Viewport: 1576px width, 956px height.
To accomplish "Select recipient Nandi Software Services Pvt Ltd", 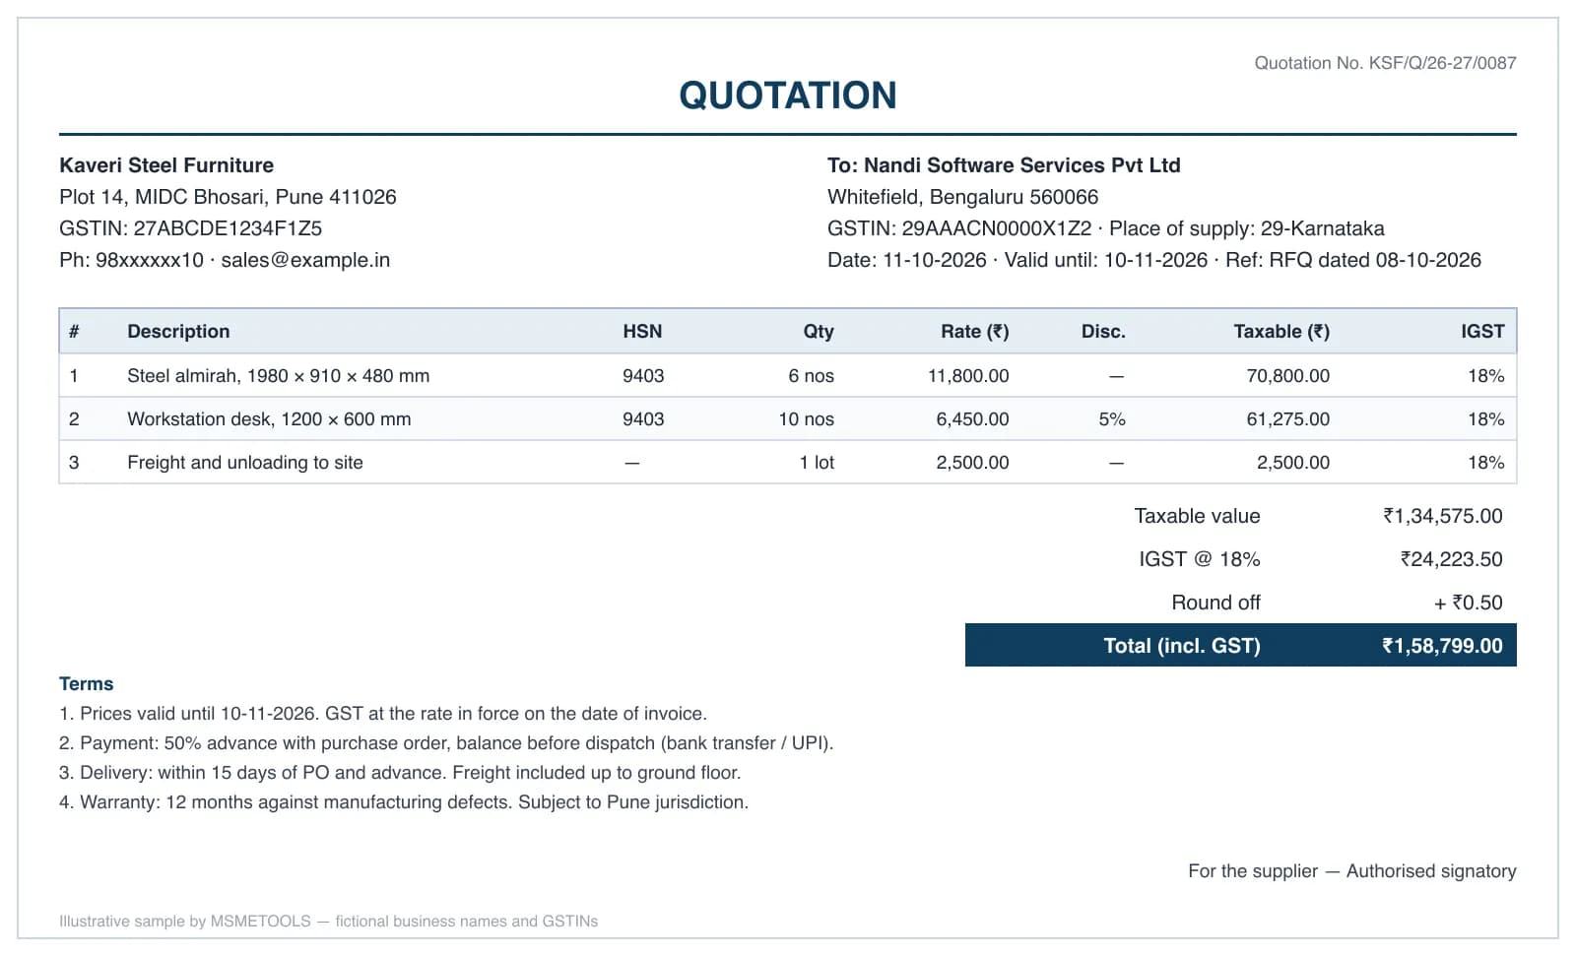I will click(x=1021, y=165).
